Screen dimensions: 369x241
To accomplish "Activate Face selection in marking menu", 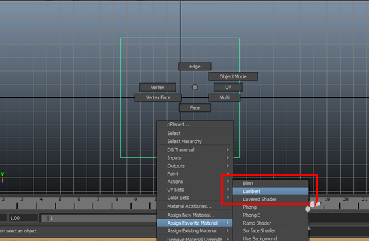I will tap(195, 108).
